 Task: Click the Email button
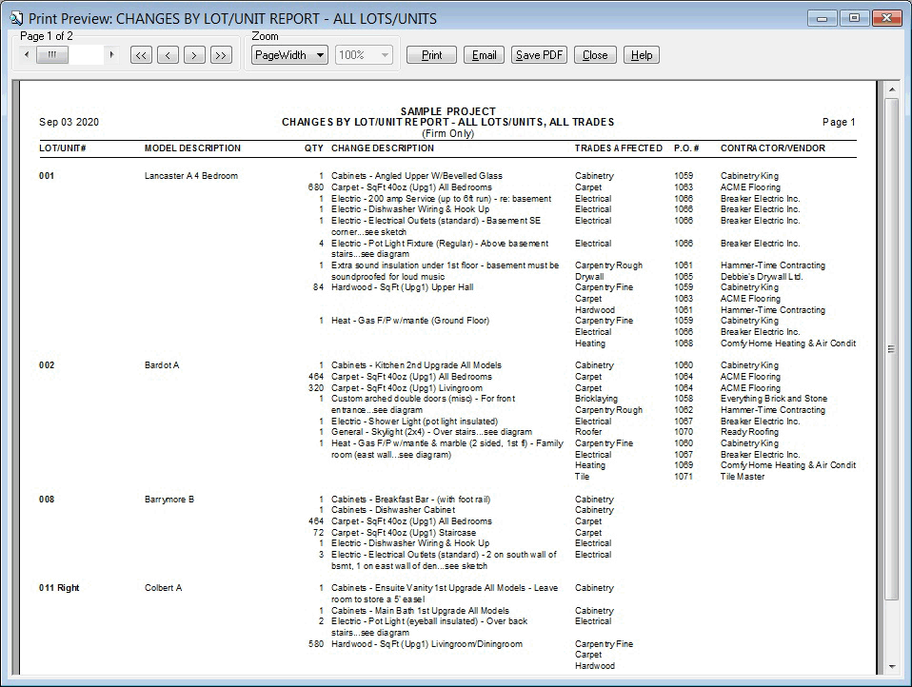(484, 55)
